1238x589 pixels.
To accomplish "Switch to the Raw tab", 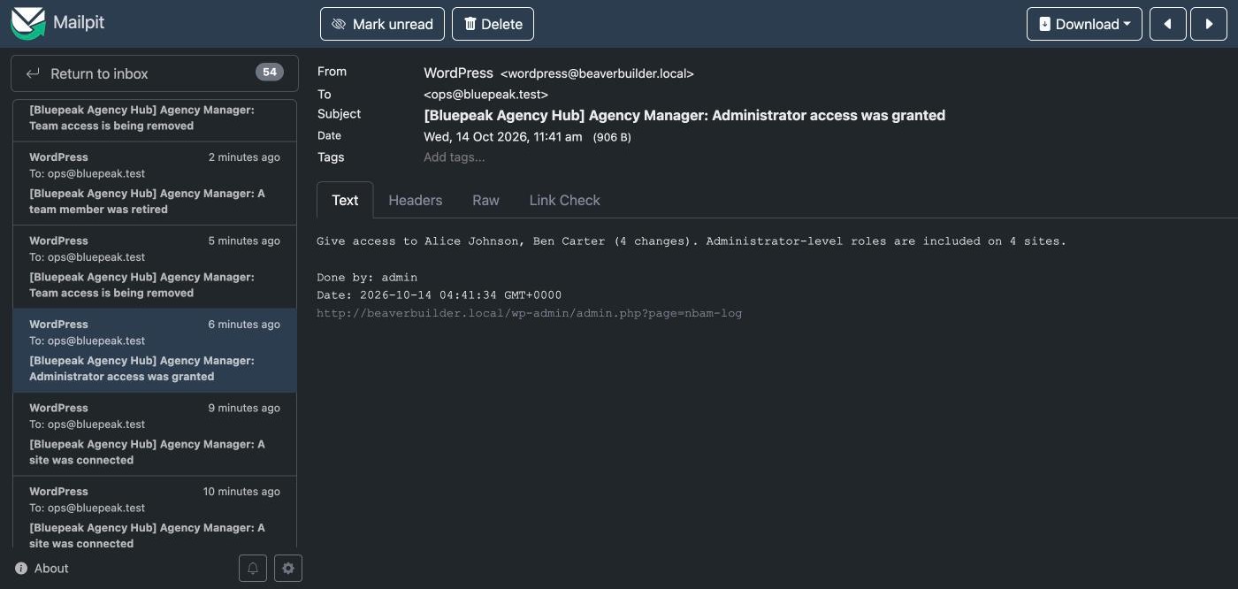I will [485, 200].
